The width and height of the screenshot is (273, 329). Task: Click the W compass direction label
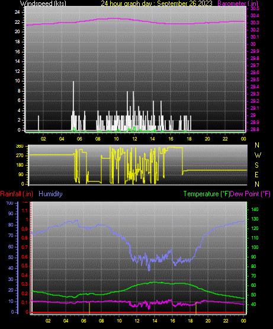(258, 155)
